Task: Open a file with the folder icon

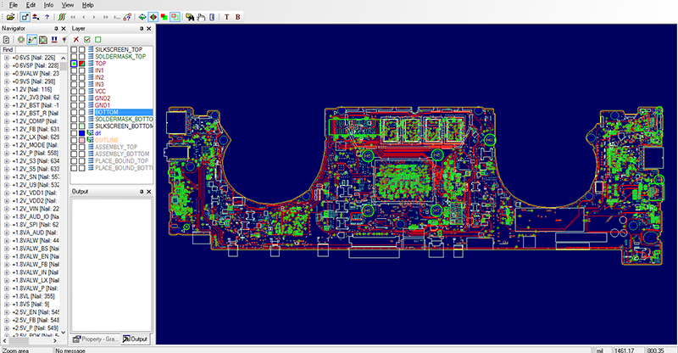Action: (x=10, y=17)
